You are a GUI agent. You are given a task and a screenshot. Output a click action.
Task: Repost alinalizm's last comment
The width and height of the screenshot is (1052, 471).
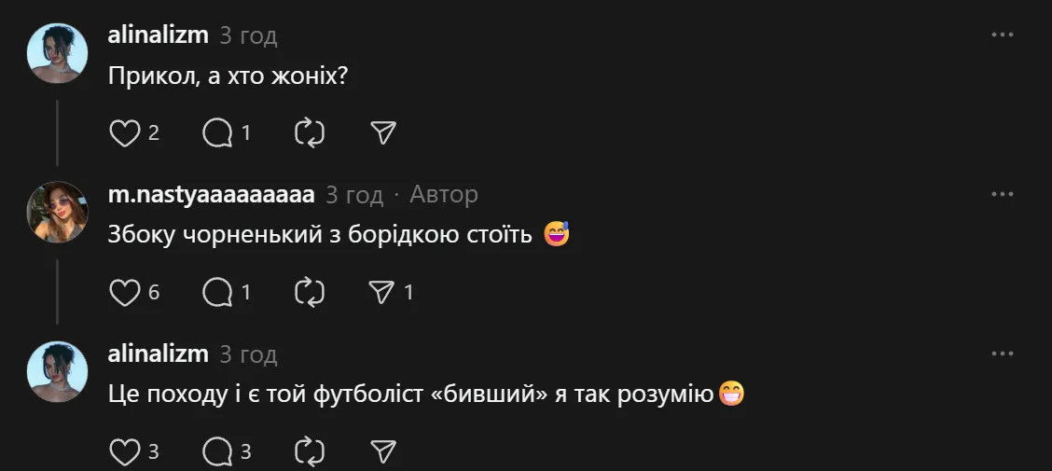[309, 452]
